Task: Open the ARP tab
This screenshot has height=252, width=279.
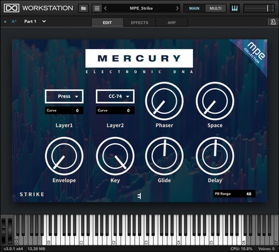Action: pyautogui.click(x=172, y=23)
